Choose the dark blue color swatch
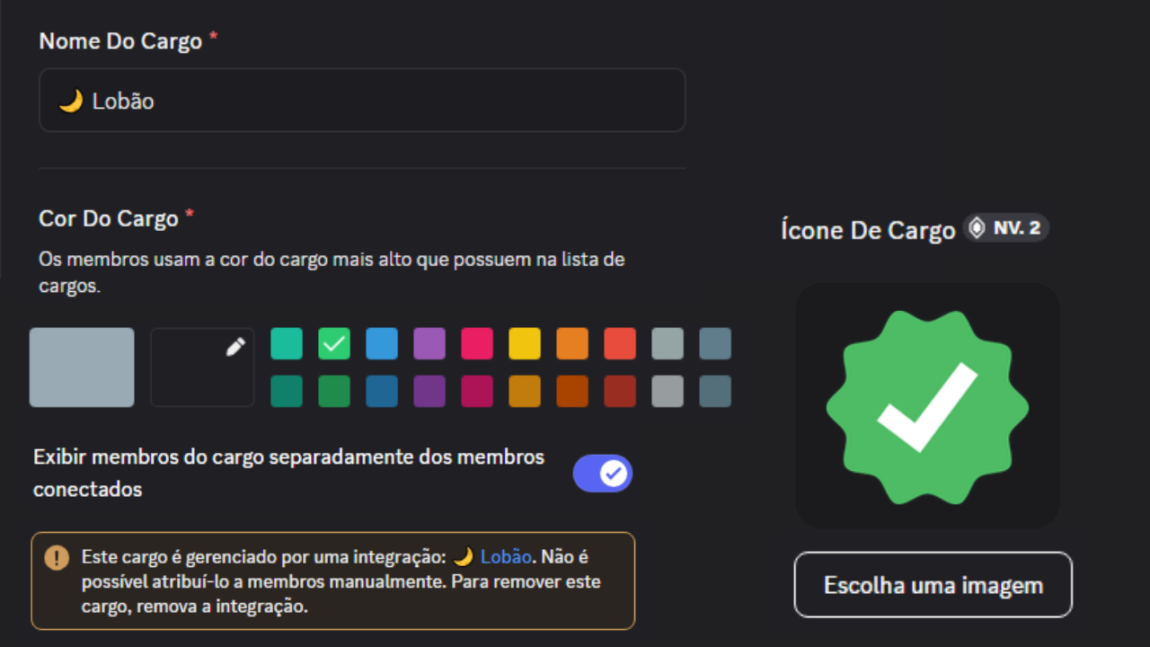1150x647 pixels. [x=382, y=392]
